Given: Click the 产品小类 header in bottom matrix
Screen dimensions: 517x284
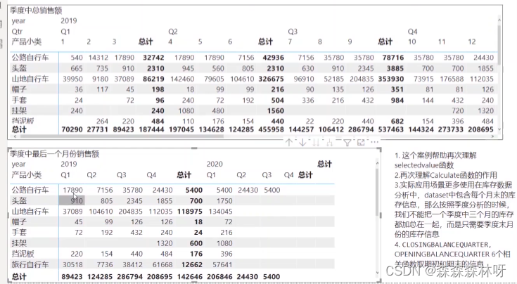Looking at the screenshot, I should pos(27,174).
